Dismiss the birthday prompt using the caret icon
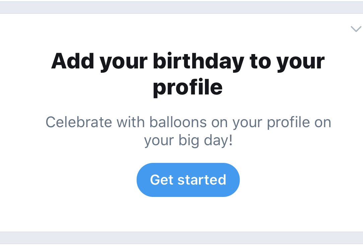 coord(356,29)
